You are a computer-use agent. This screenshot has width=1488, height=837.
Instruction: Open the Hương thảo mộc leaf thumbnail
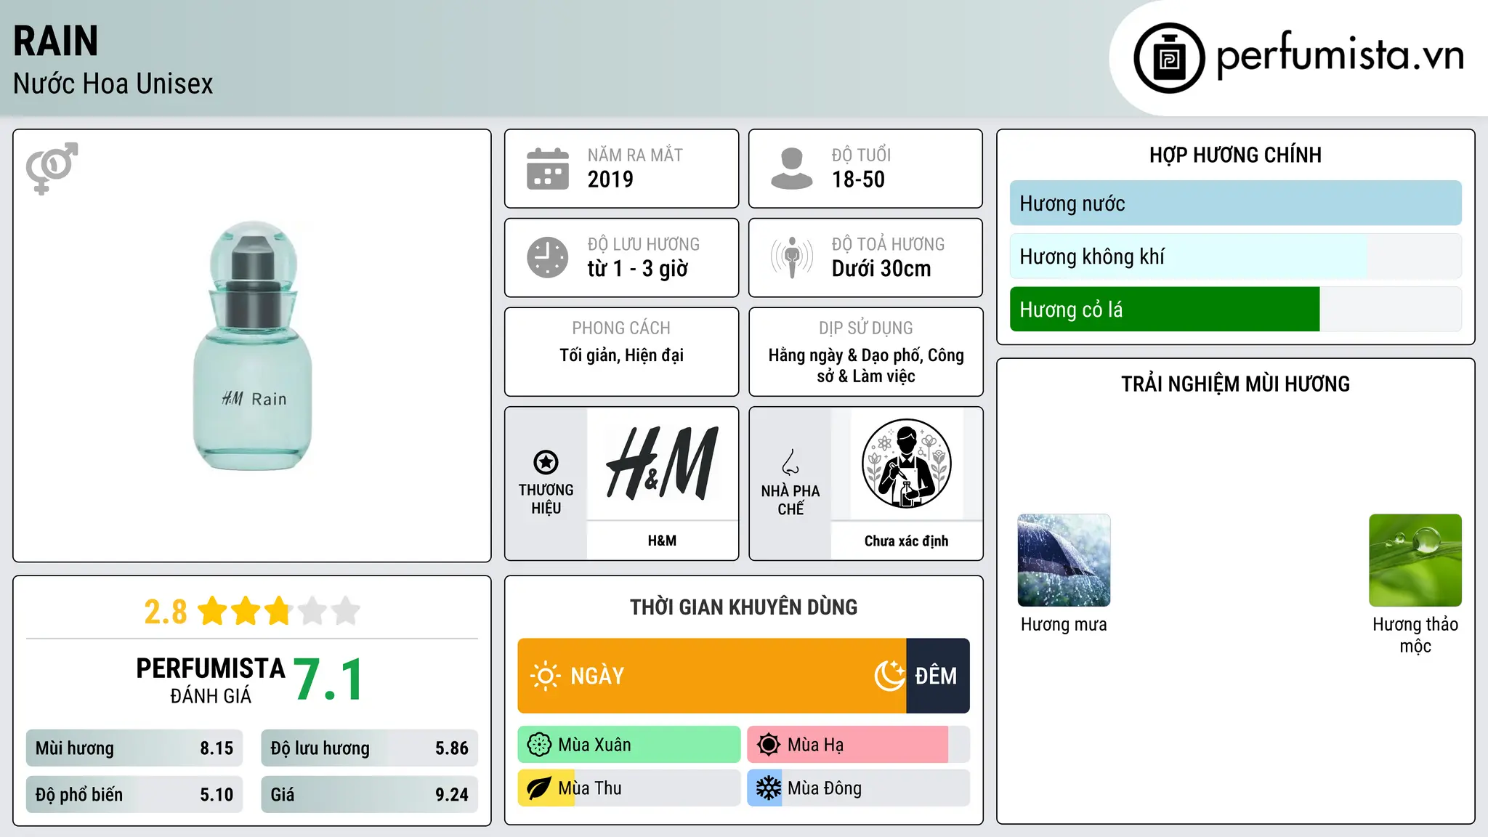[1415, 560]
